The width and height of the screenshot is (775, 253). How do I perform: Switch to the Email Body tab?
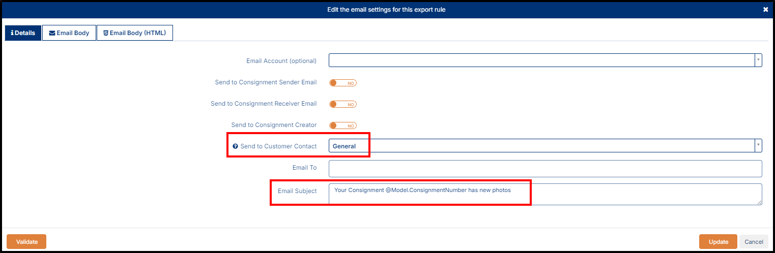pyautogui.click(x=69, y=33)
